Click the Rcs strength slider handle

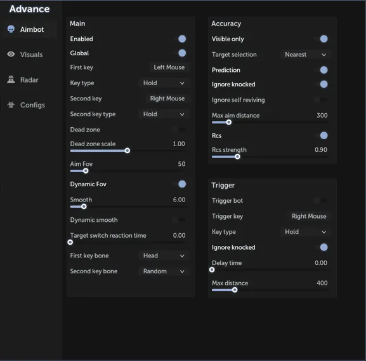(x=237, y=156)
